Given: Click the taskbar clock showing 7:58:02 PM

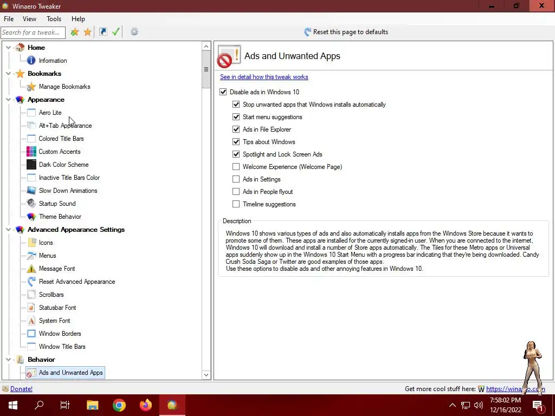Looking at the screenshot, I should 506,405.
